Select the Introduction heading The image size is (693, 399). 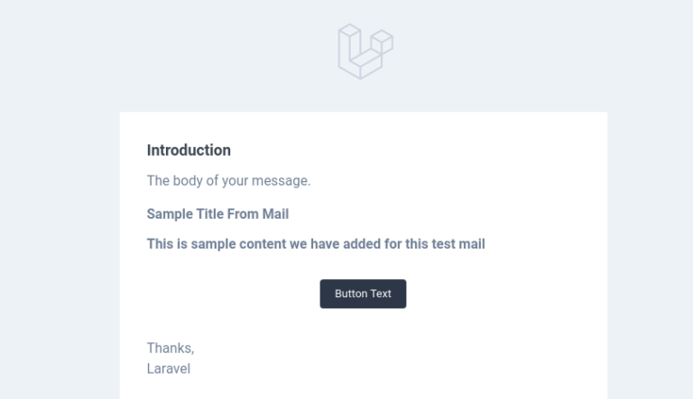pyautogui.click(x=189, y=150)
